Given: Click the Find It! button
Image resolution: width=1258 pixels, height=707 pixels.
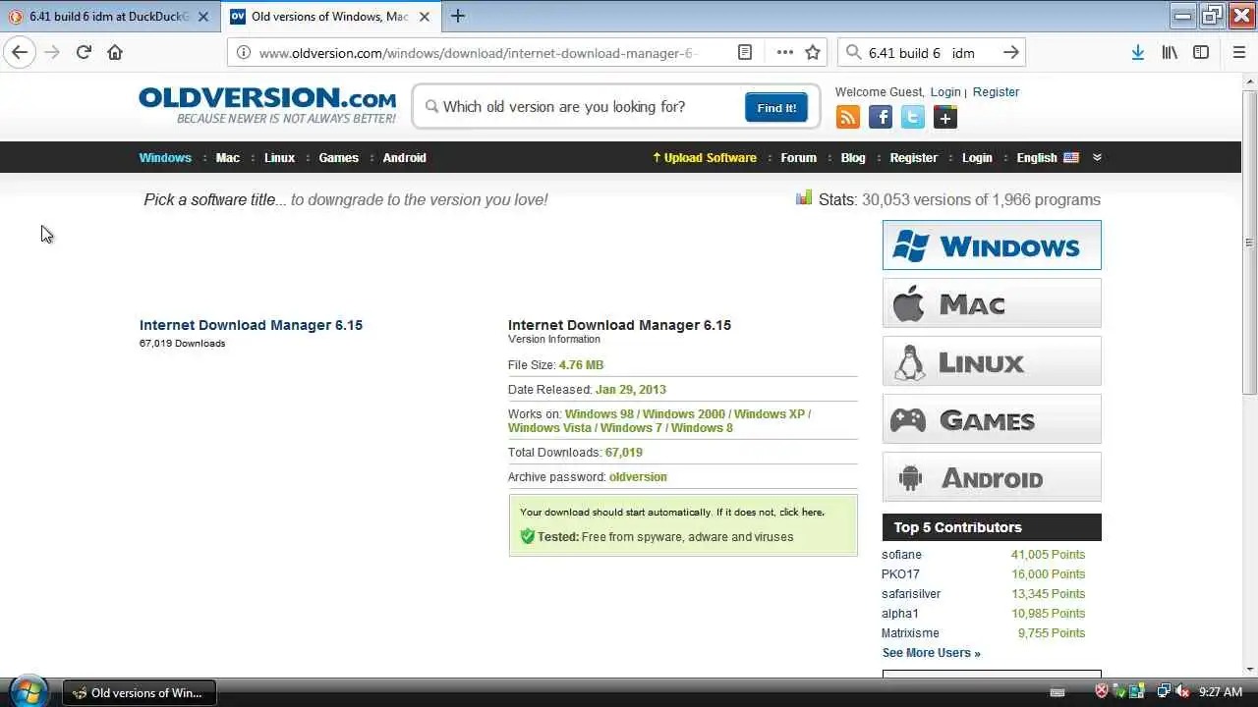Looking at the screenshot, I should (x=776, y=107).
